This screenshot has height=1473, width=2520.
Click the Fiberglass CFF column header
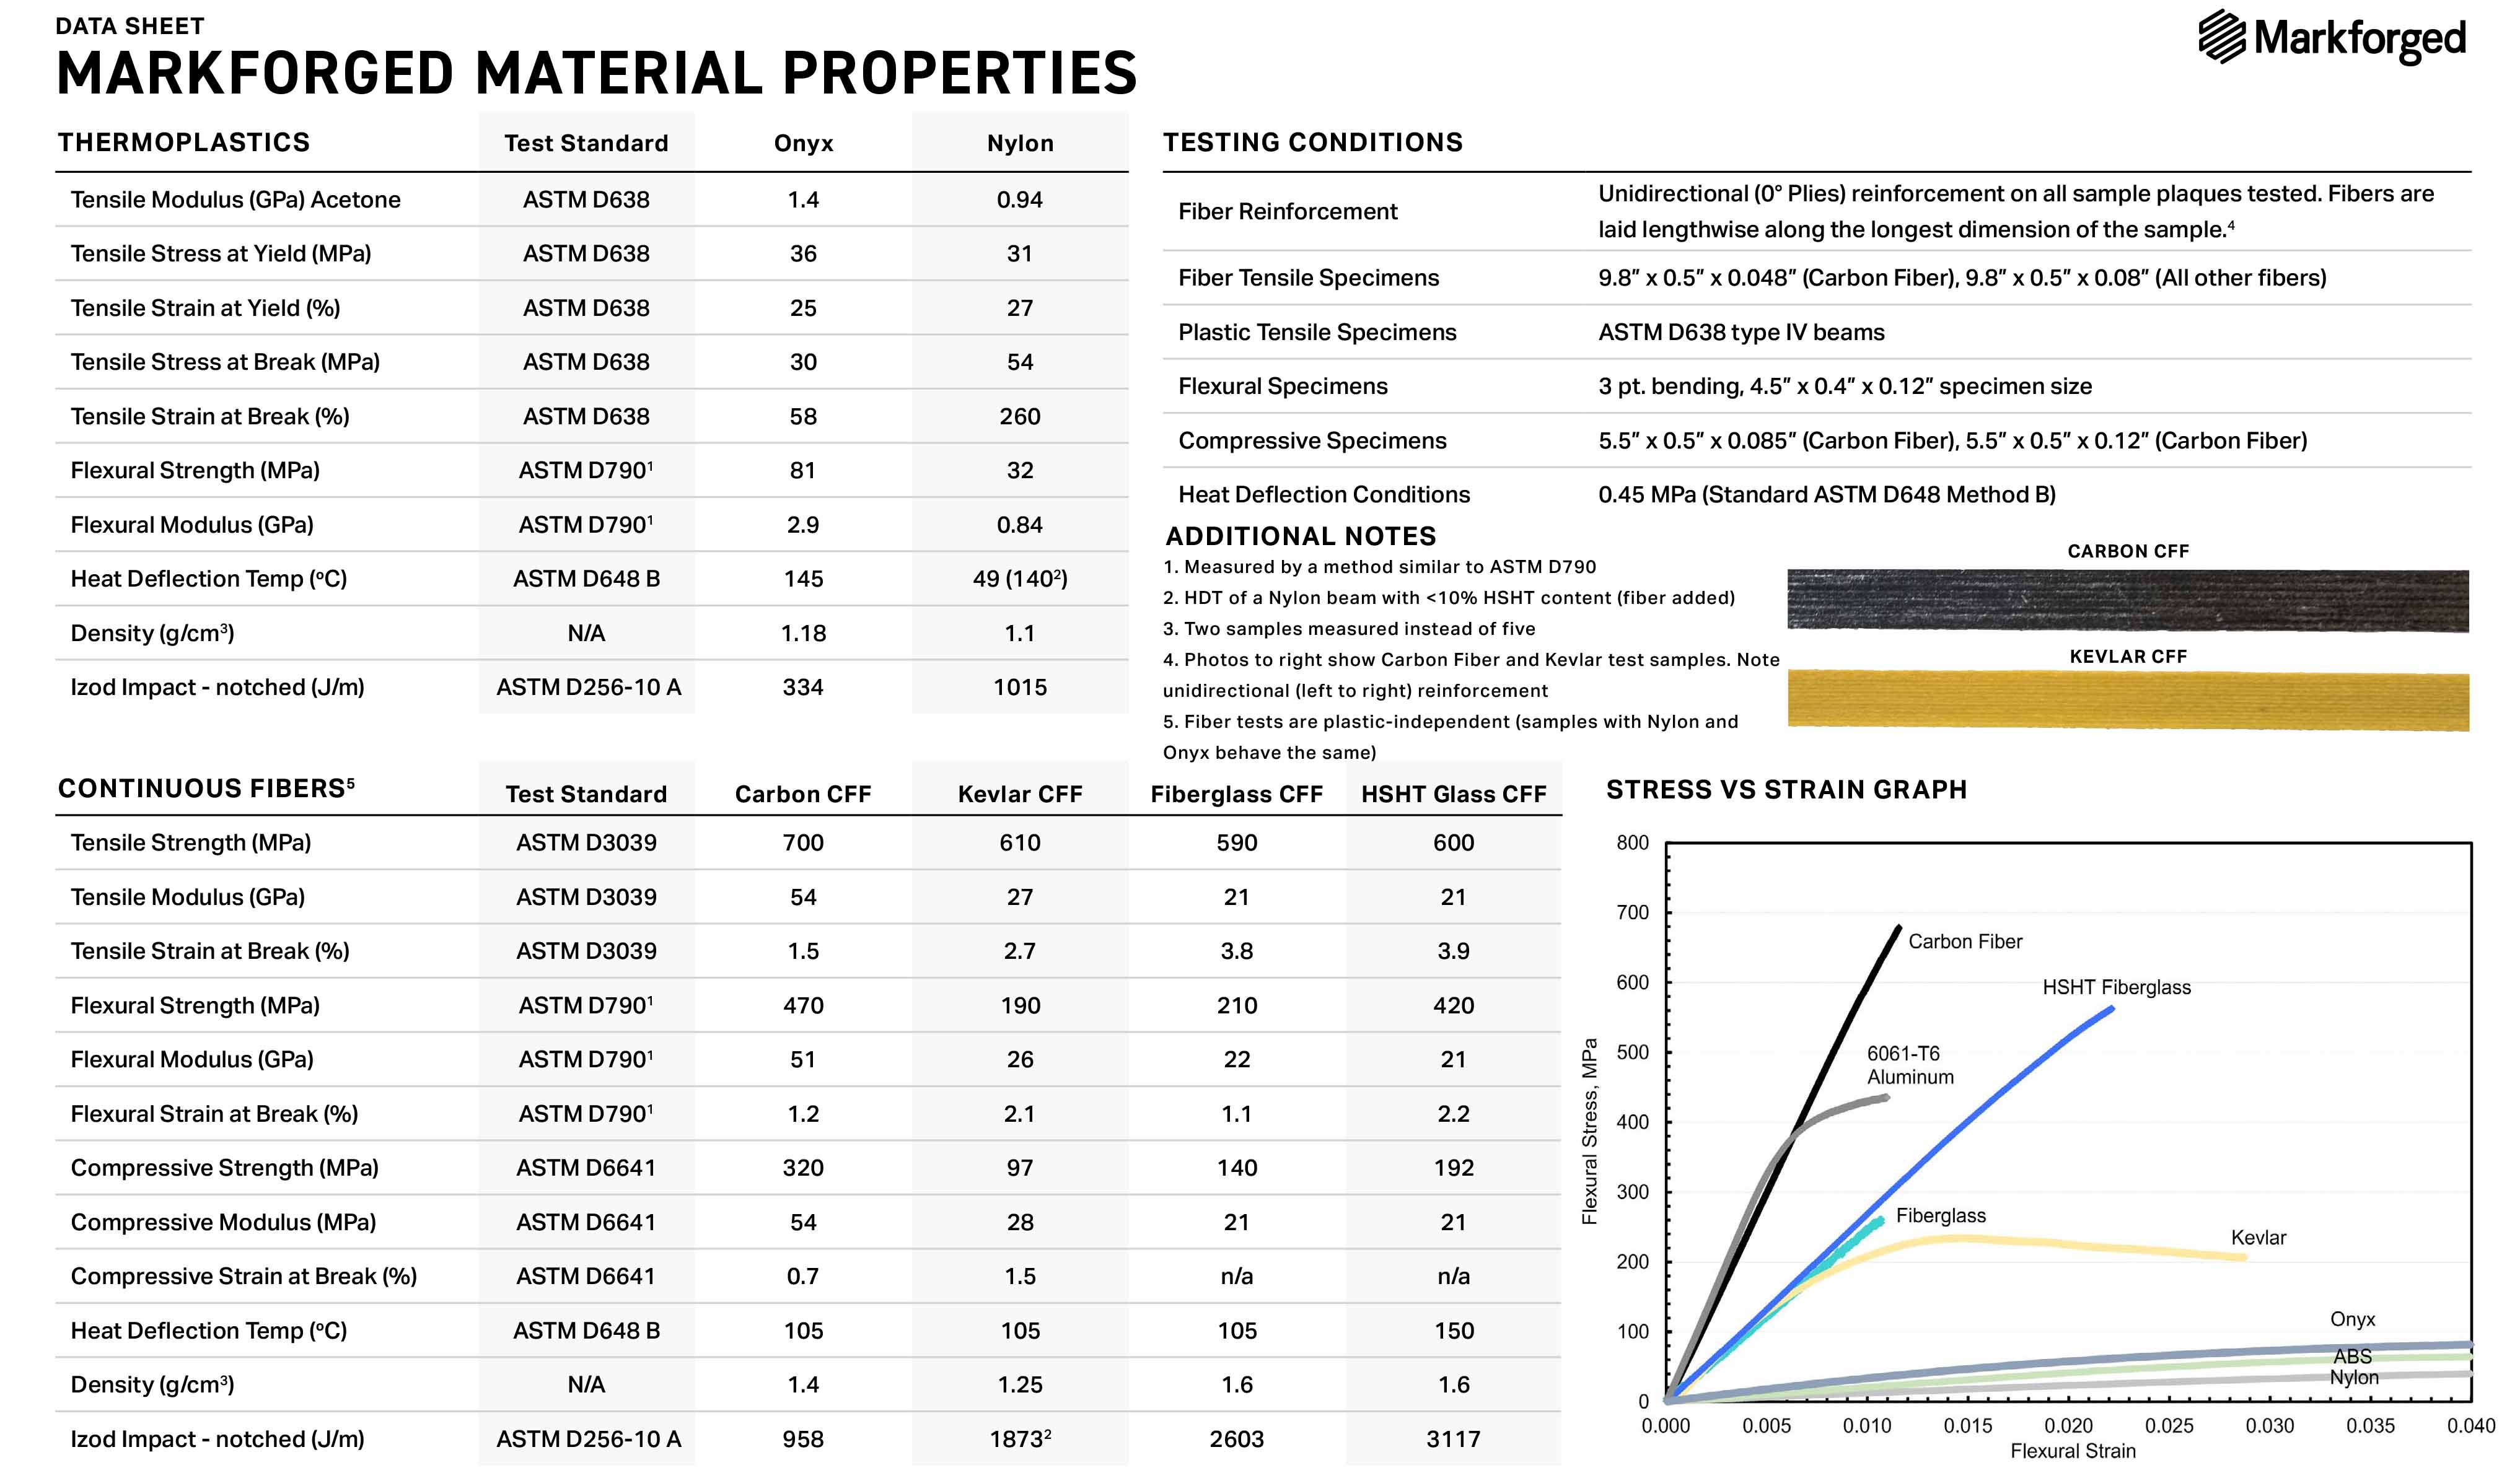(1236, 794)
